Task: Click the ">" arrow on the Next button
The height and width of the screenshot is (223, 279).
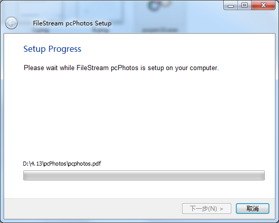Action: (221, 209)
